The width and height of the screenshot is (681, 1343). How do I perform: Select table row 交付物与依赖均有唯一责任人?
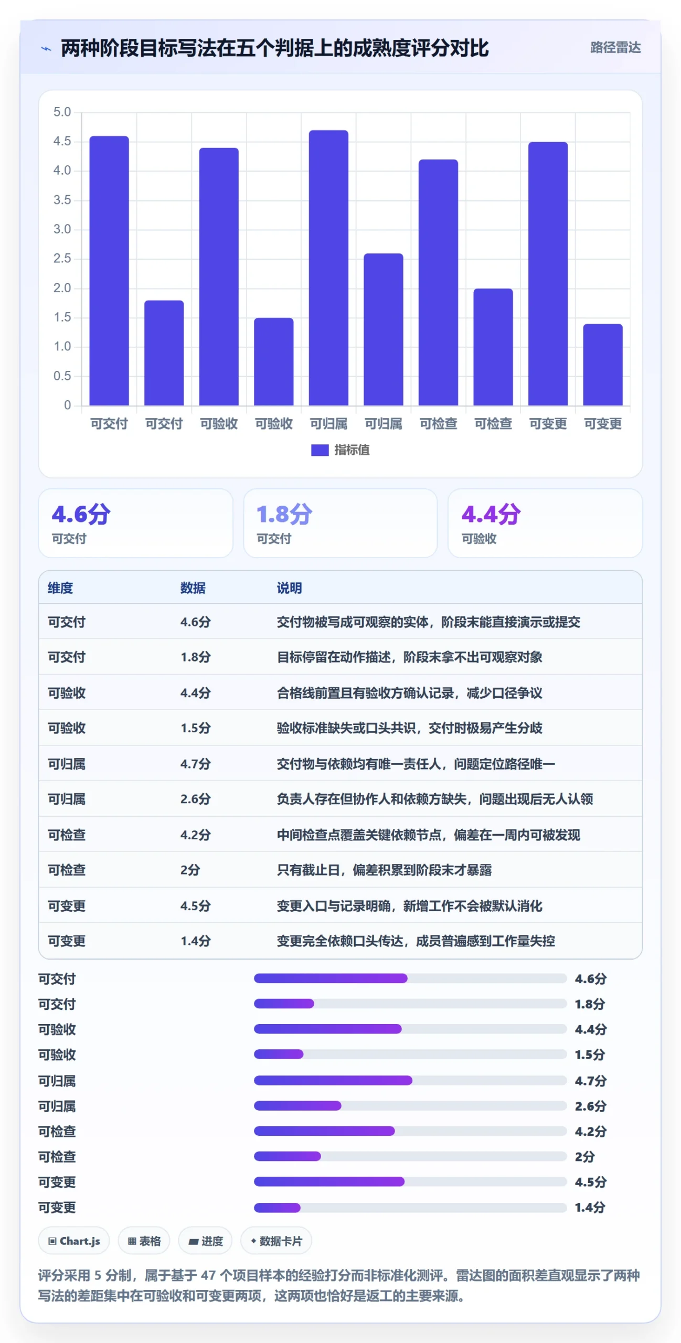(340, 763)
